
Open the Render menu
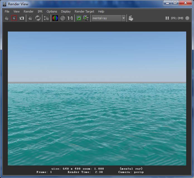pyautogui.click(x=29, y=11)
